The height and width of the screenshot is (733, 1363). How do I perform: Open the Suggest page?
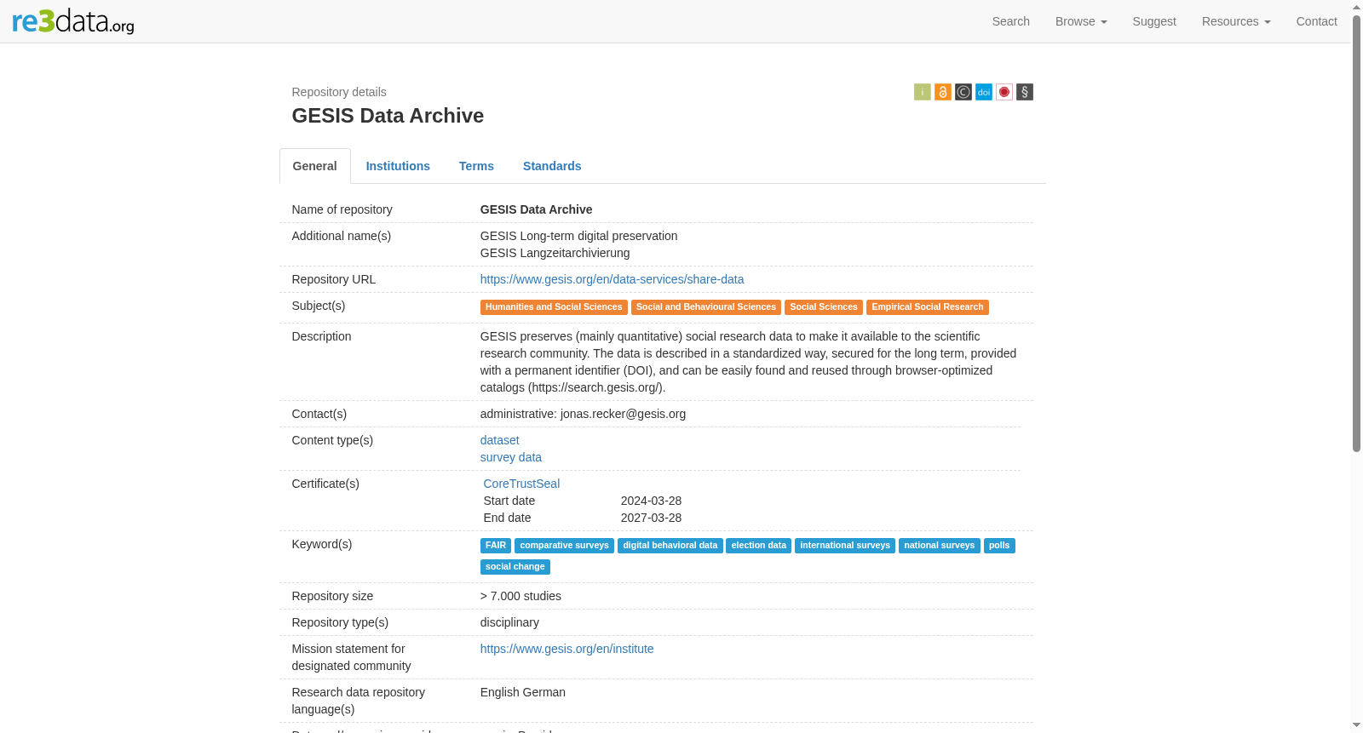pyautogui.click(x=1154, y=21)
